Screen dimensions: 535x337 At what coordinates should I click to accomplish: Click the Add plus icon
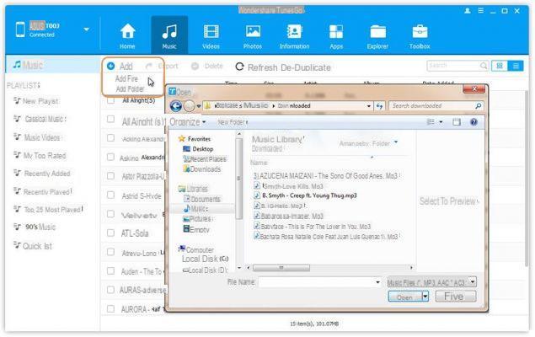[110, 66]
